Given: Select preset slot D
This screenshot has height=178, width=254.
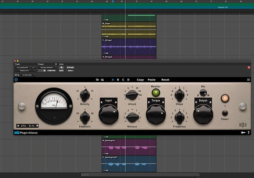Looking at the screenshot, I should pos(128,80).
